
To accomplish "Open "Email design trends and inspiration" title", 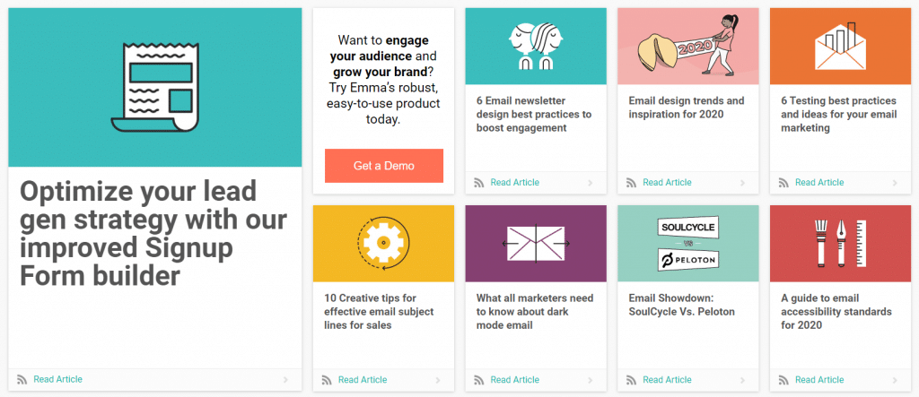I will pyautogui.click(x=687, y=108).
